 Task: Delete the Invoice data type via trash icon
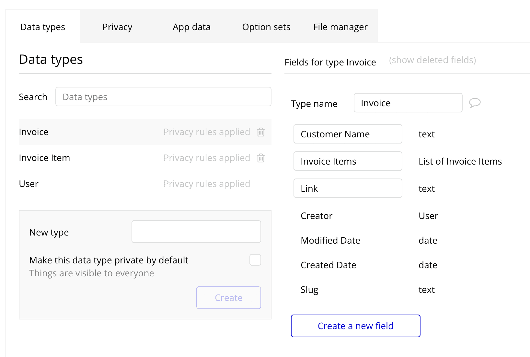point(261,132)
